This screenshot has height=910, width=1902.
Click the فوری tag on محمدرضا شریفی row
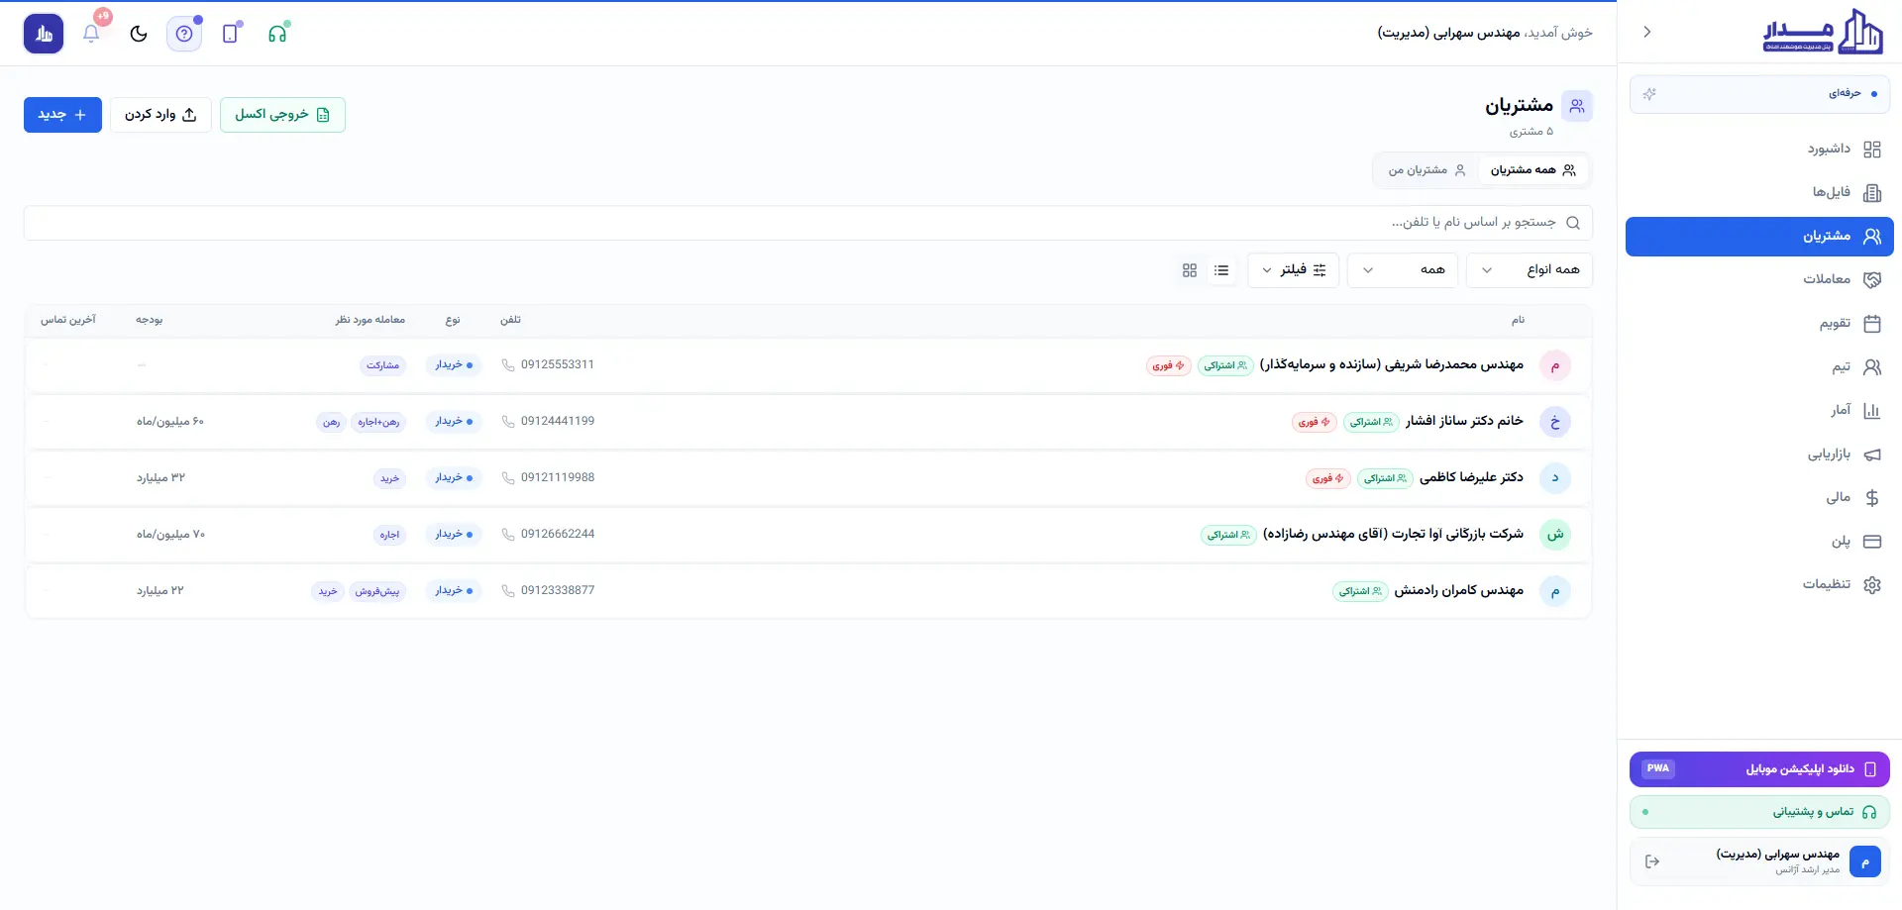click(1169, 366)
